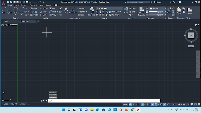The image size is (201, 113).
Task: Activate the Stretch tool
Action: tap(35, 15)
